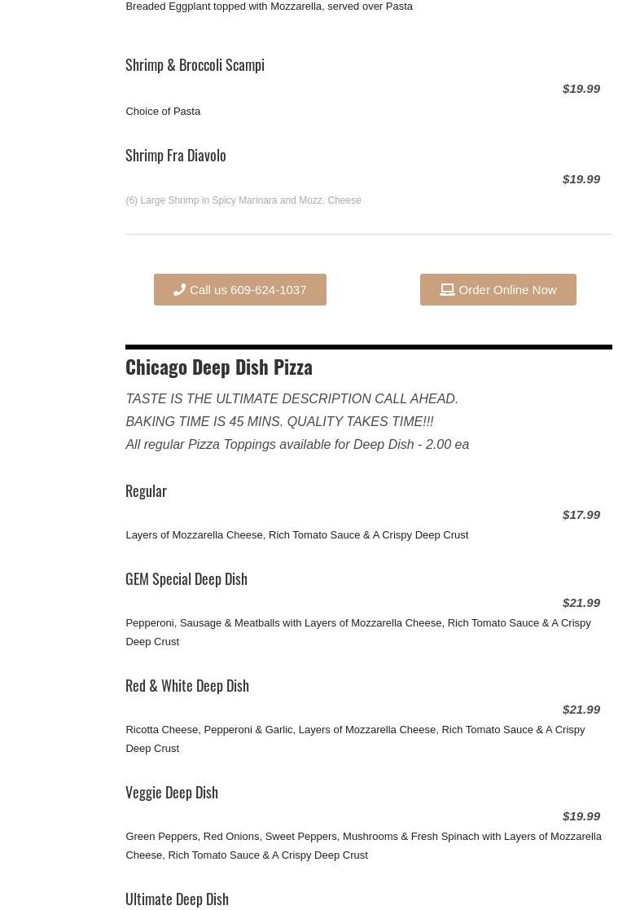Viewport: 627px width, 910px height.
Task: Click the Red & White Deep Dish price
Action: pos(581,709)
